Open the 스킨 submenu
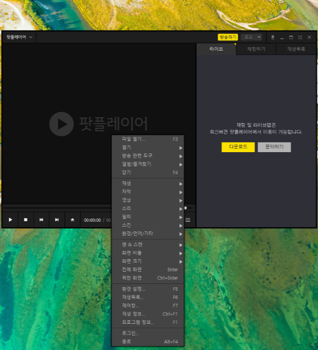The width and height of the screenshot is (318, 350). click(x=148, y=225)
